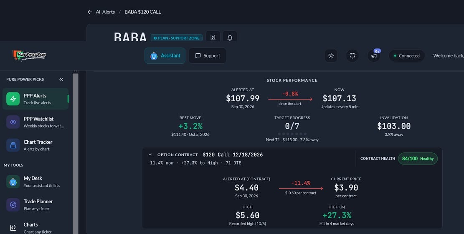464x234 pixels.
Task: Open Trade Planner in sidebar
Action: tap(35, 205)
